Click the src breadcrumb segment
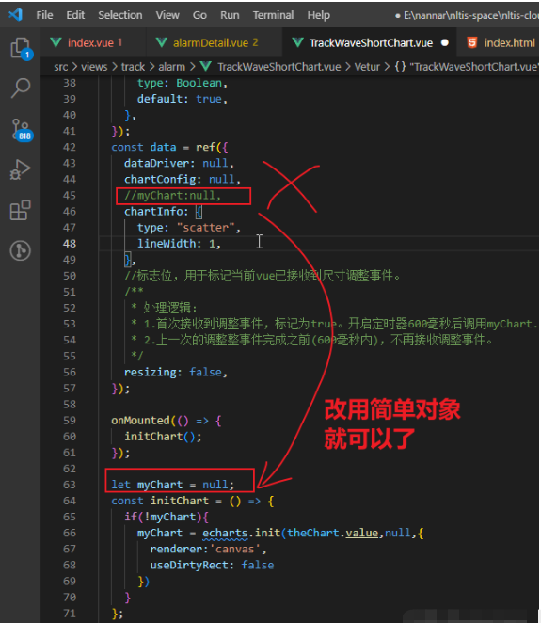The width and height of the screenshot is (541, 623). pos(61,67)
